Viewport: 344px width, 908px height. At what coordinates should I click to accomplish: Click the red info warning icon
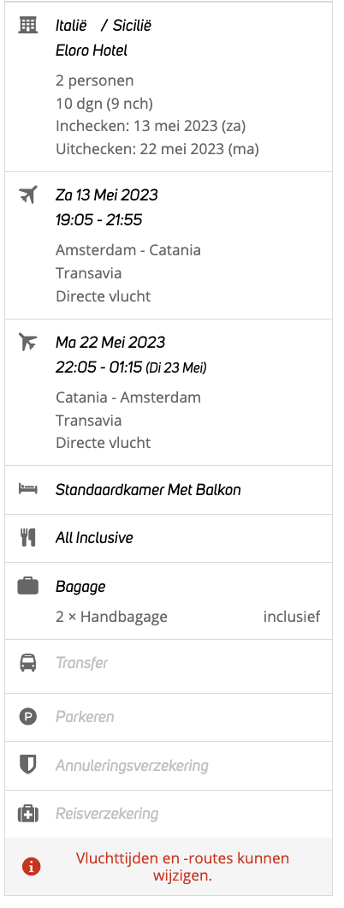coord(31,866)
